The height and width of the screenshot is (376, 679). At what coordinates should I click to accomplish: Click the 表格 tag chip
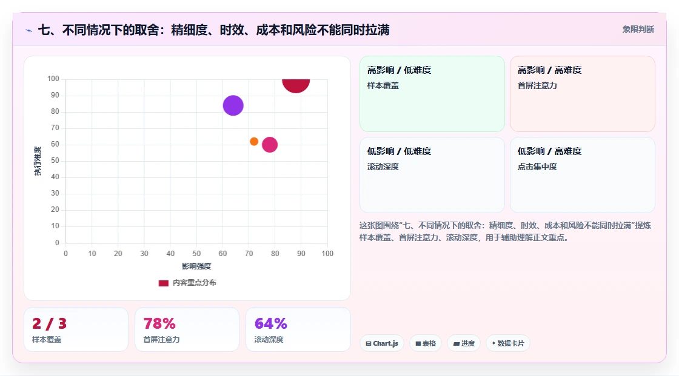[x=426, y=343]
